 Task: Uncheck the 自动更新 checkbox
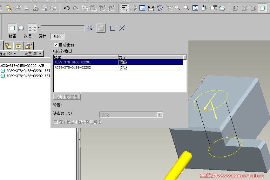[56, 45]
